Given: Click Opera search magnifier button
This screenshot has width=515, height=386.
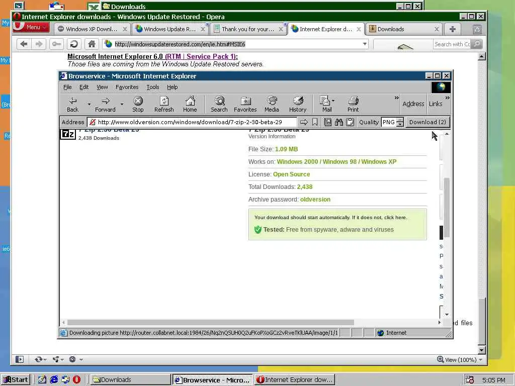Looking at the screenshot, I should click(x=477, y=44).
